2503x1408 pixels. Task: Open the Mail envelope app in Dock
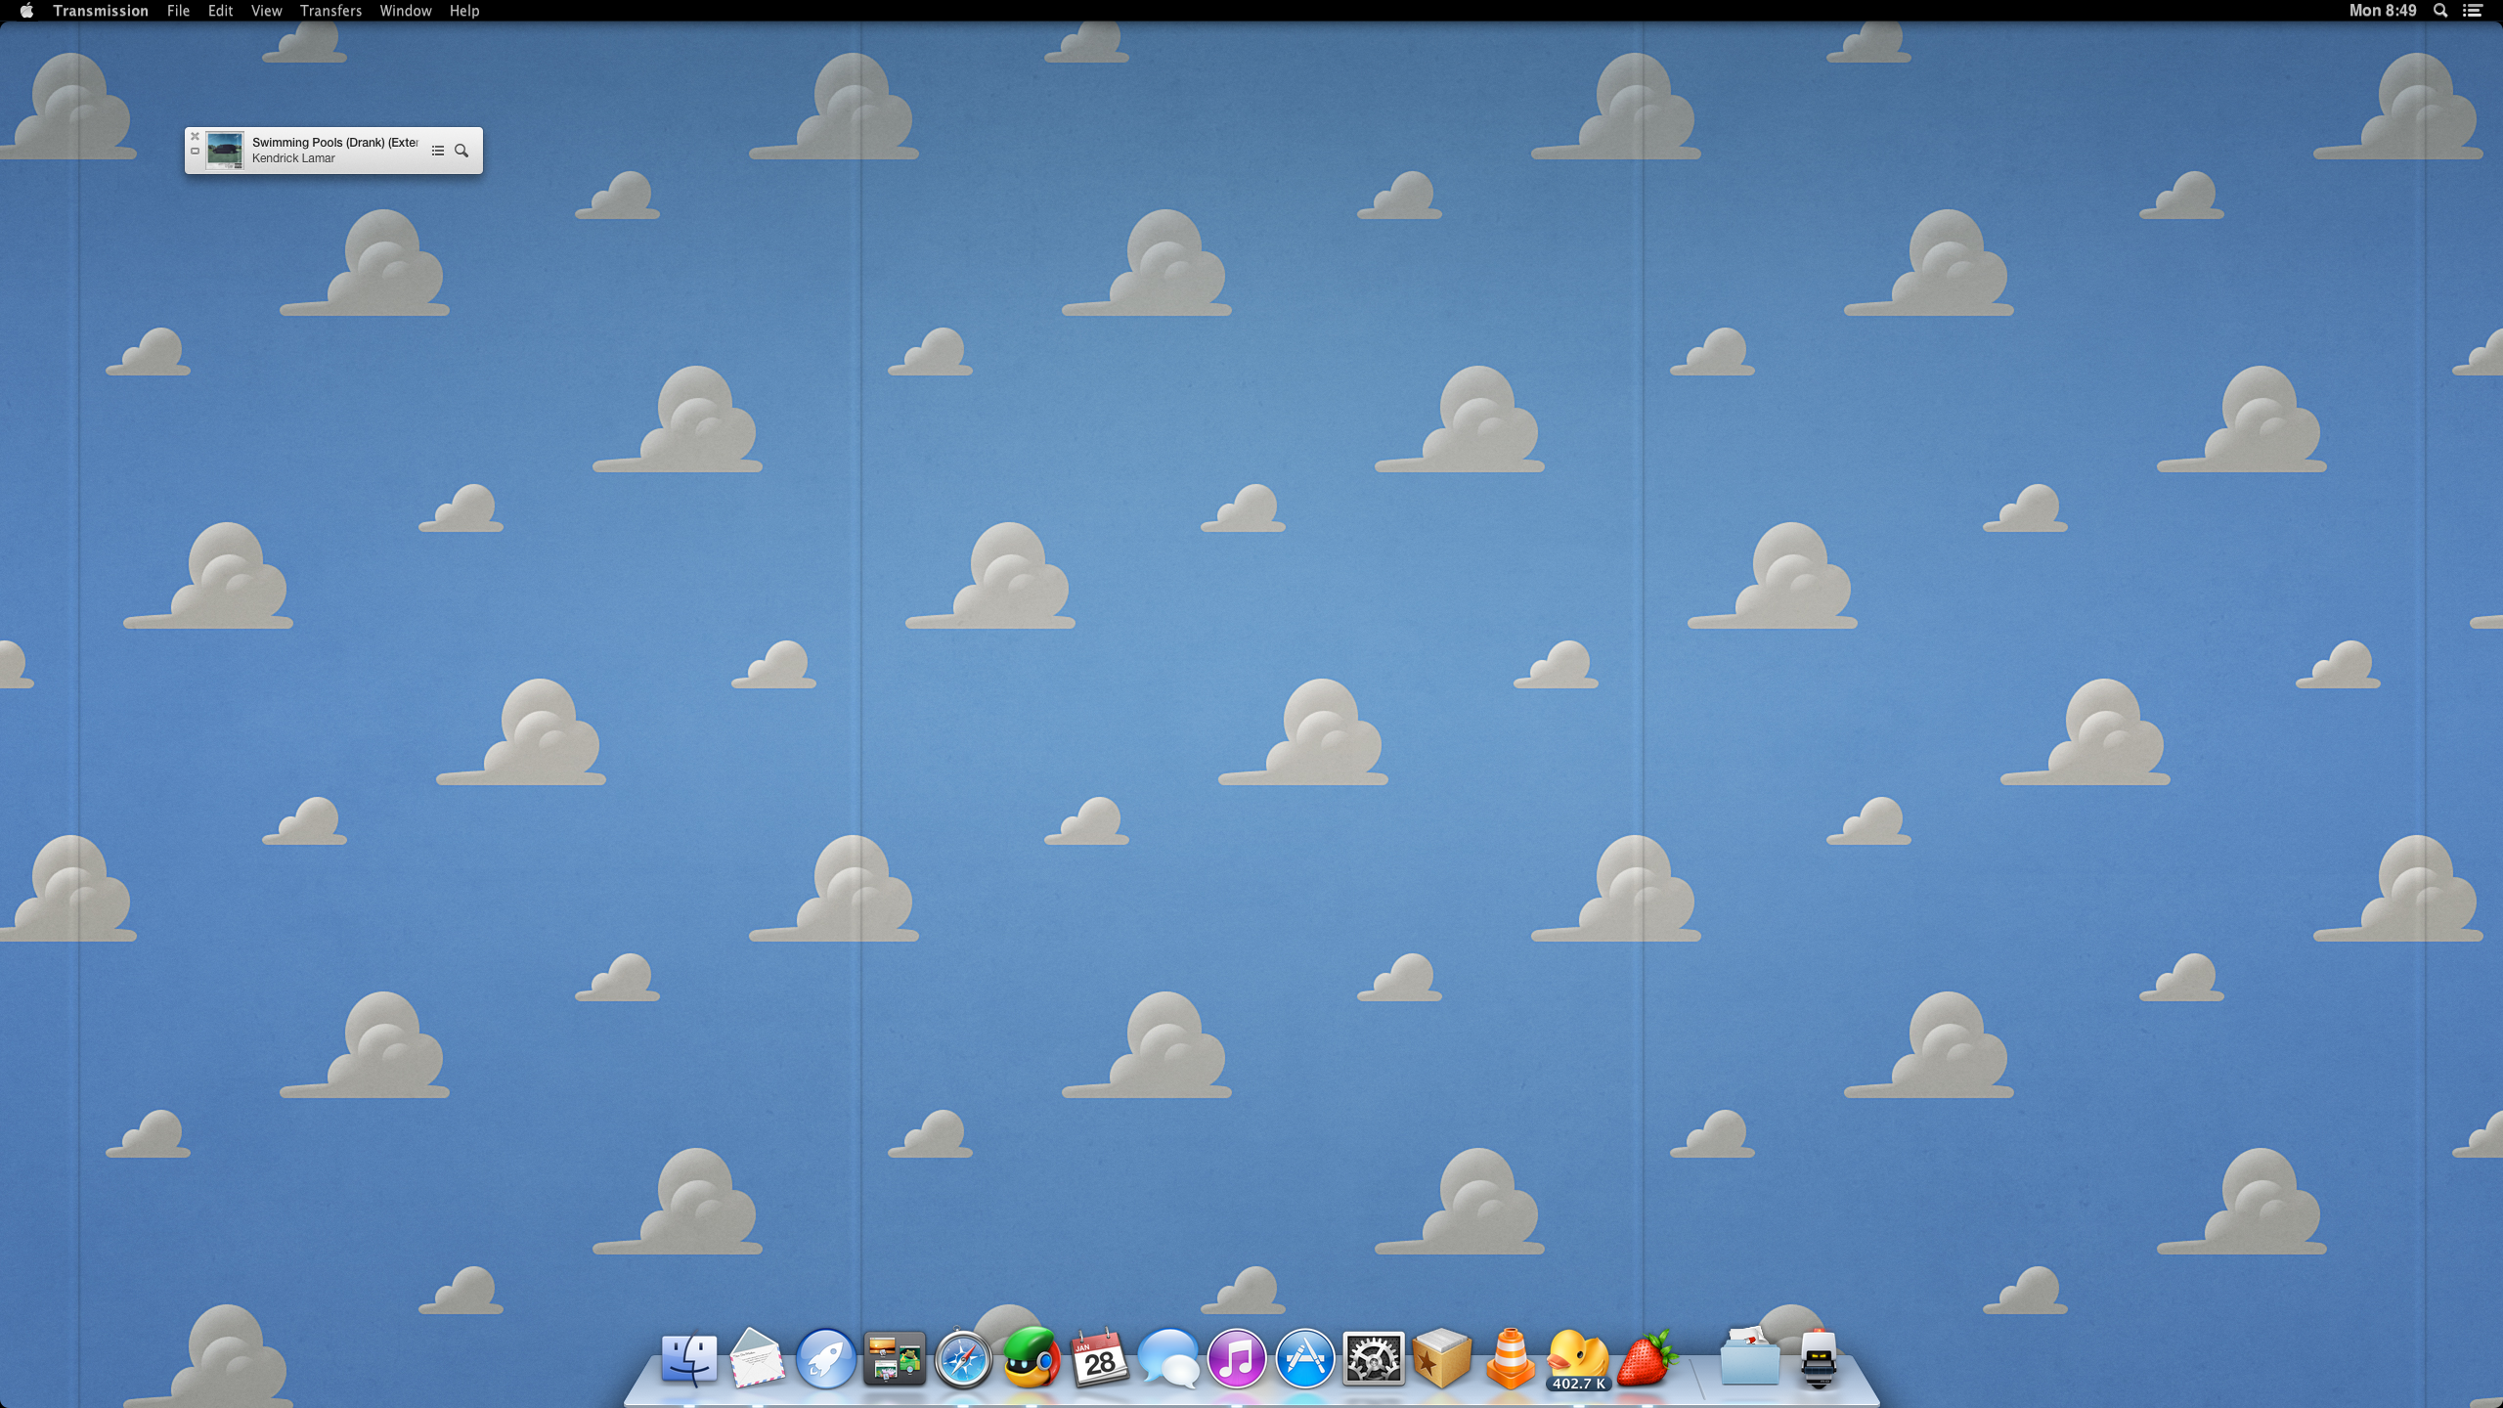click(758, 1357)
